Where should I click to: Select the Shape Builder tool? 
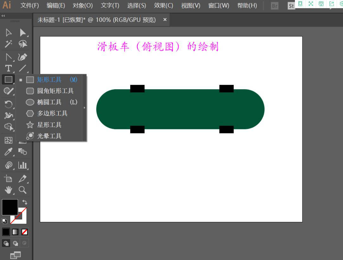click(9, 127)
